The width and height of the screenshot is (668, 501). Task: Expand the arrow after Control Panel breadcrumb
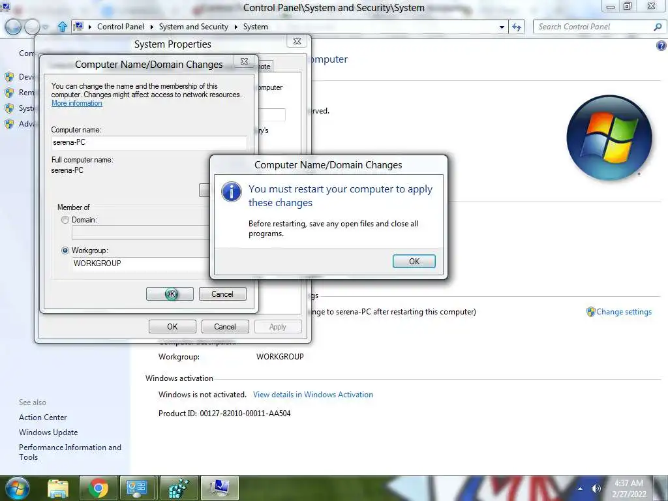[x=151, y=27]
